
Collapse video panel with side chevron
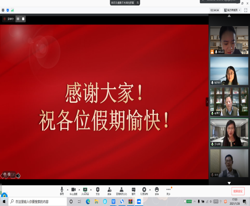(x=207, y=102)
